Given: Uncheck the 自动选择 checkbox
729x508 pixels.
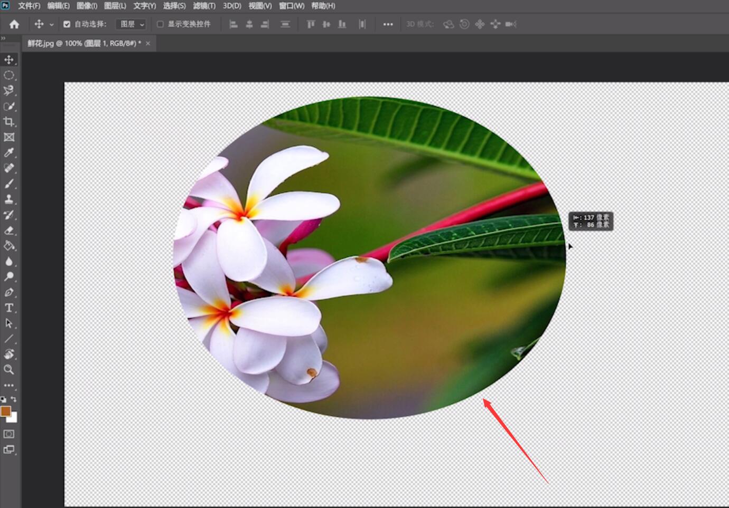Looking at the screenshot, I should tap(67, 24).
